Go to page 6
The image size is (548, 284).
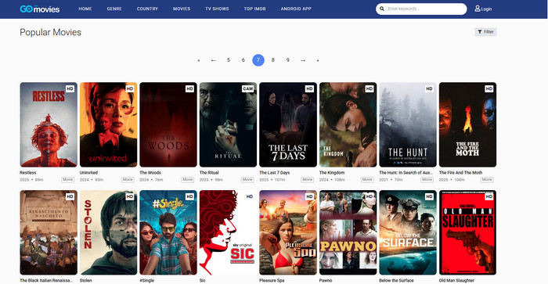pos(243,60)
